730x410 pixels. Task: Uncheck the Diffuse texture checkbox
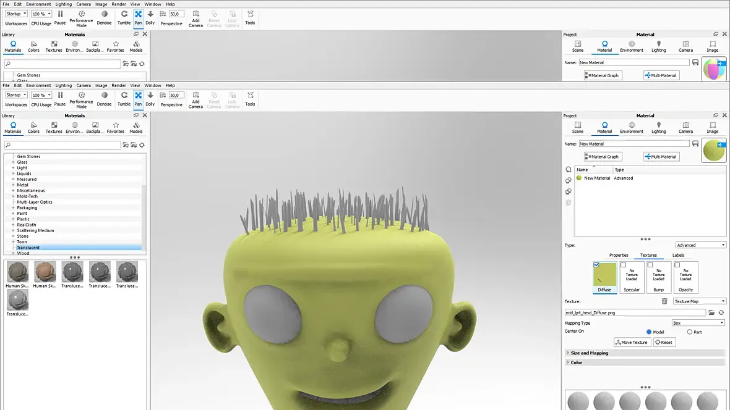coord(596,265)
